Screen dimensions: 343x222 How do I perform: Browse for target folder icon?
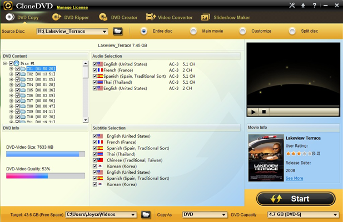(146, 215)
